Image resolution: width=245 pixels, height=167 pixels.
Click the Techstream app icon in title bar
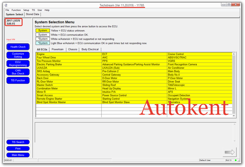coord(6,5)
